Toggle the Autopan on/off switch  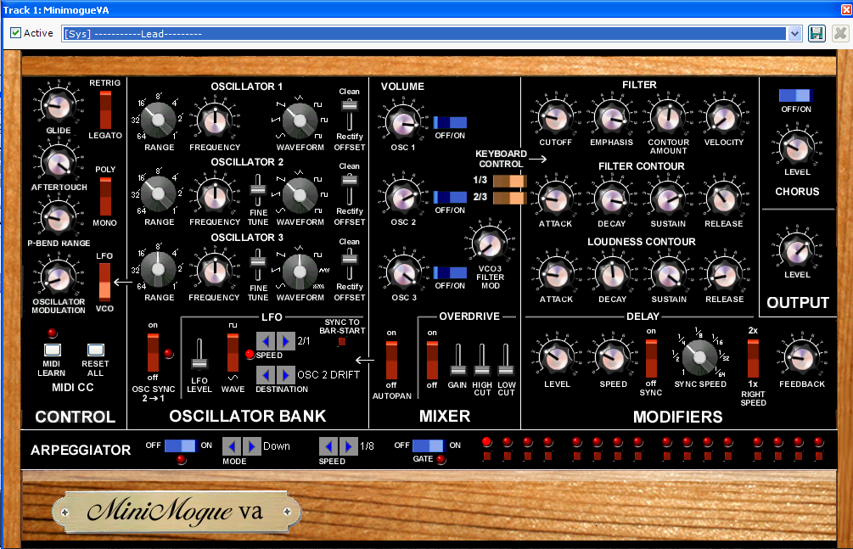tap(391, 360)
